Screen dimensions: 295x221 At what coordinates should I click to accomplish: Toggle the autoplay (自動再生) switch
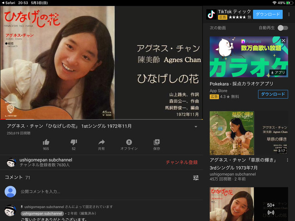click(283, 28)
